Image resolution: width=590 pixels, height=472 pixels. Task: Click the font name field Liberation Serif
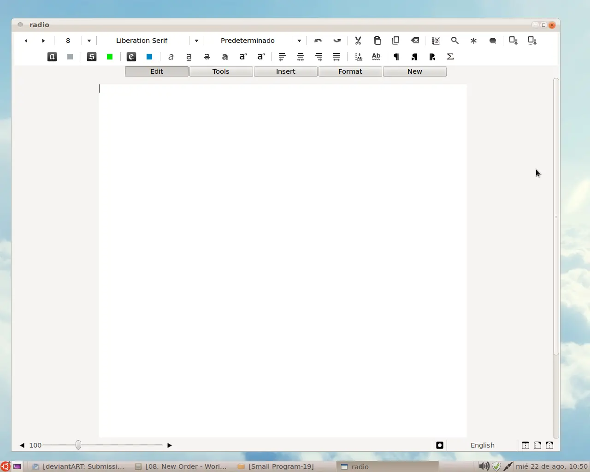tap(142, 41)
